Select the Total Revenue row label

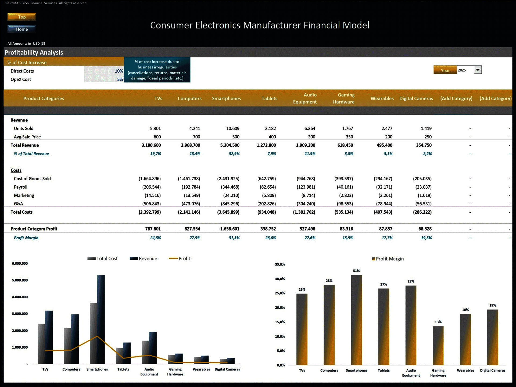[x=25, y=145]
